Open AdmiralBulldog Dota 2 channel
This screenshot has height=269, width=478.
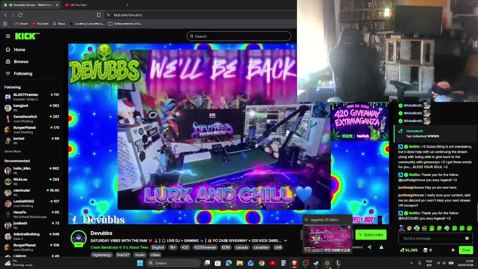pyautogui.click(x=32, y=236)
